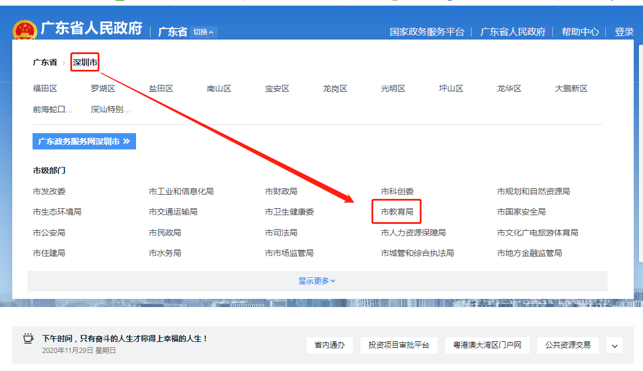Choose 福田区 district
This screenshot has width=643, height=371.
(x=45, y=89)
